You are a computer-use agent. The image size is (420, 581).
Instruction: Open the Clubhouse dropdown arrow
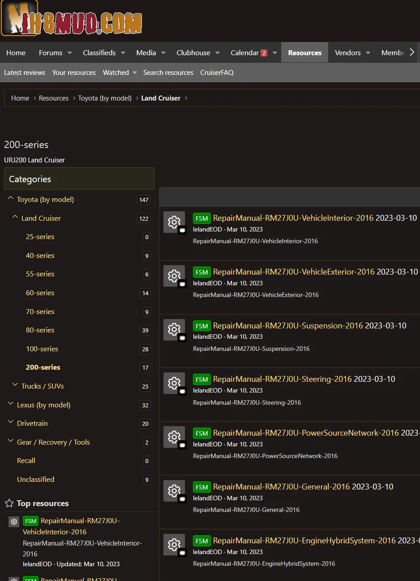point(218,53)
